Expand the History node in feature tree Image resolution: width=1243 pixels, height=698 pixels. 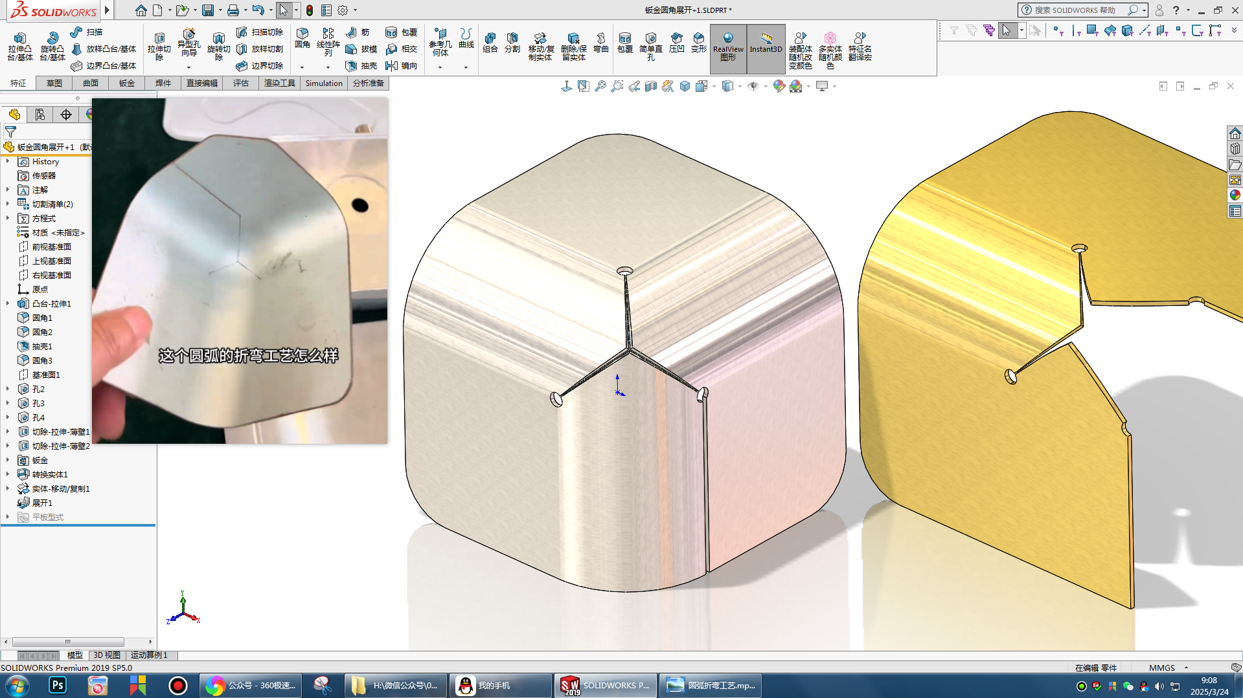coord(8,161)
